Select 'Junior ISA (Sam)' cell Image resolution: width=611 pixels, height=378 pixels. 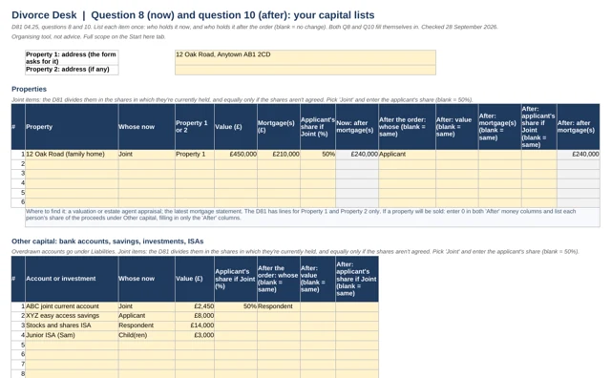click(x=72, y=335)
